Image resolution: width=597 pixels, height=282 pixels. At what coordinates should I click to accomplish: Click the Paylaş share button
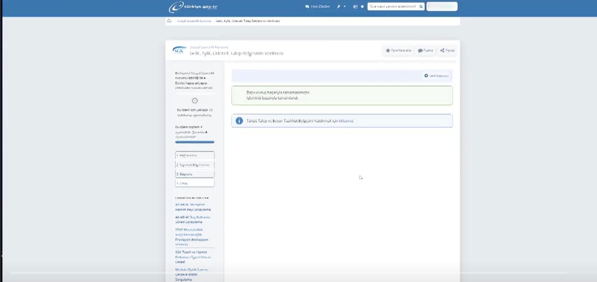(447, 51)
